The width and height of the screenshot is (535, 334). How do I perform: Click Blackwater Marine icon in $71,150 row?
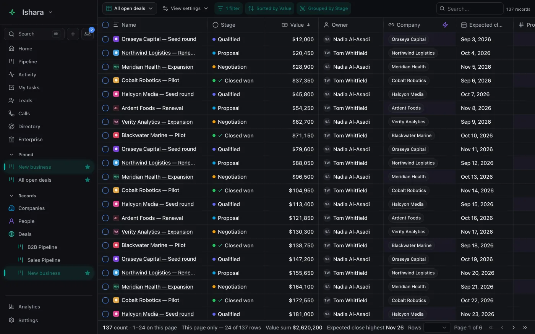click(x=116, y=136)
